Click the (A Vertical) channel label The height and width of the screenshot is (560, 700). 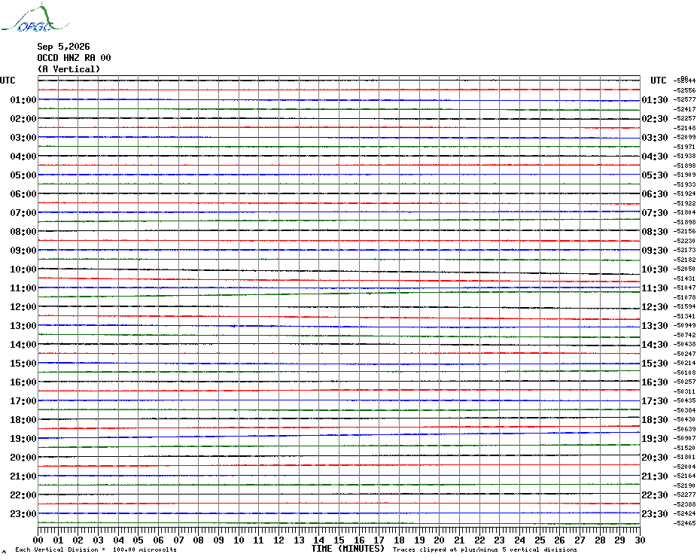(x=68, y=69)
